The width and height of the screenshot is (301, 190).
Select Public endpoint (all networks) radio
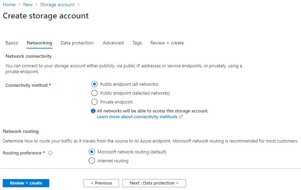pos(94,84)
